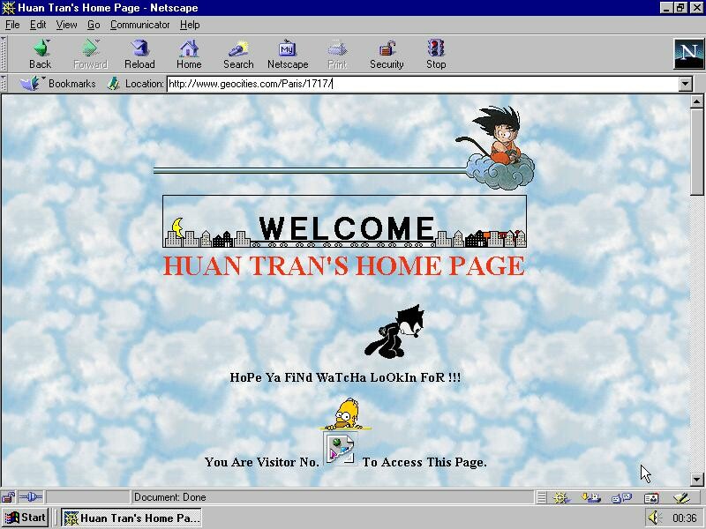
Task: Open the Communicator menu
Action: 139,25
